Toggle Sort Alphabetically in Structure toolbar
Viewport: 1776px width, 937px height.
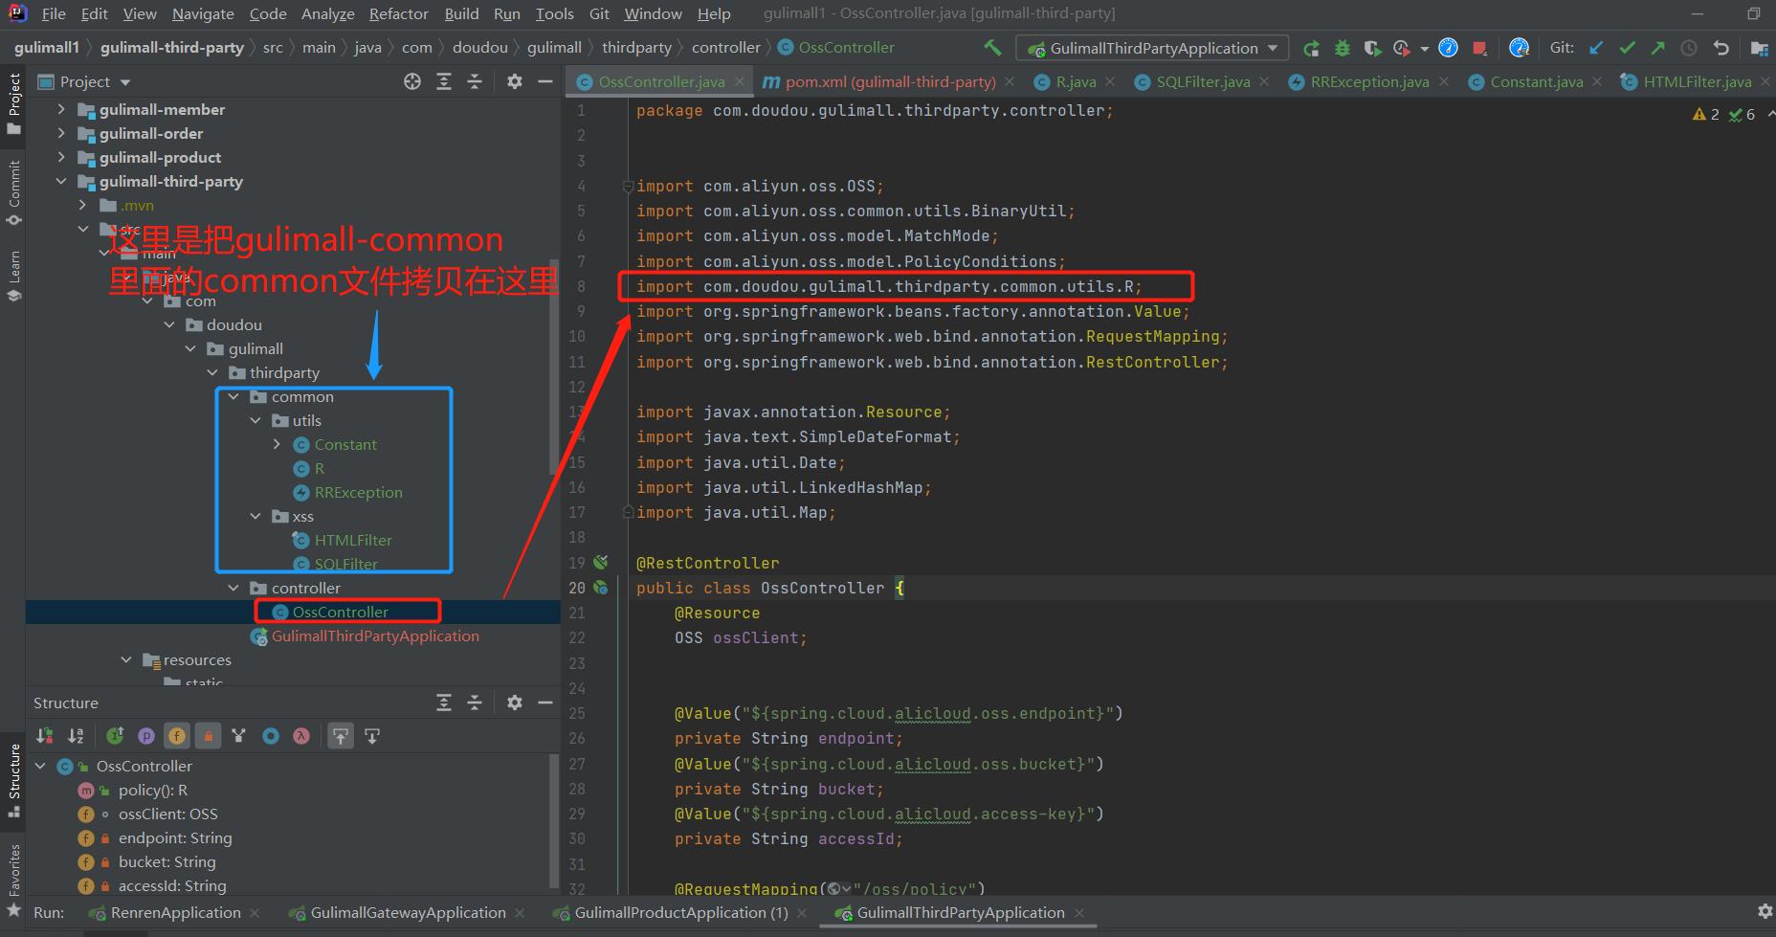pyautogui.click(x=76, y=736)
